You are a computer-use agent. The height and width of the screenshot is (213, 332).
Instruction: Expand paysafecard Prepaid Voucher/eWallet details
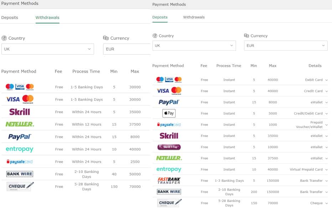click(327, 125)
